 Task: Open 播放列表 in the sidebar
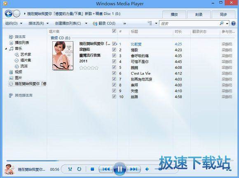tap(19, 43)
